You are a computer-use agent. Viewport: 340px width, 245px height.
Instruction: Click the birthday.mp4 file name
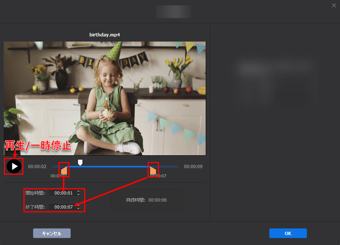[x=105, y=35]
